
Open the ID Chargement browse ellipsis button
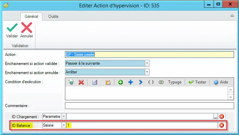215,117
